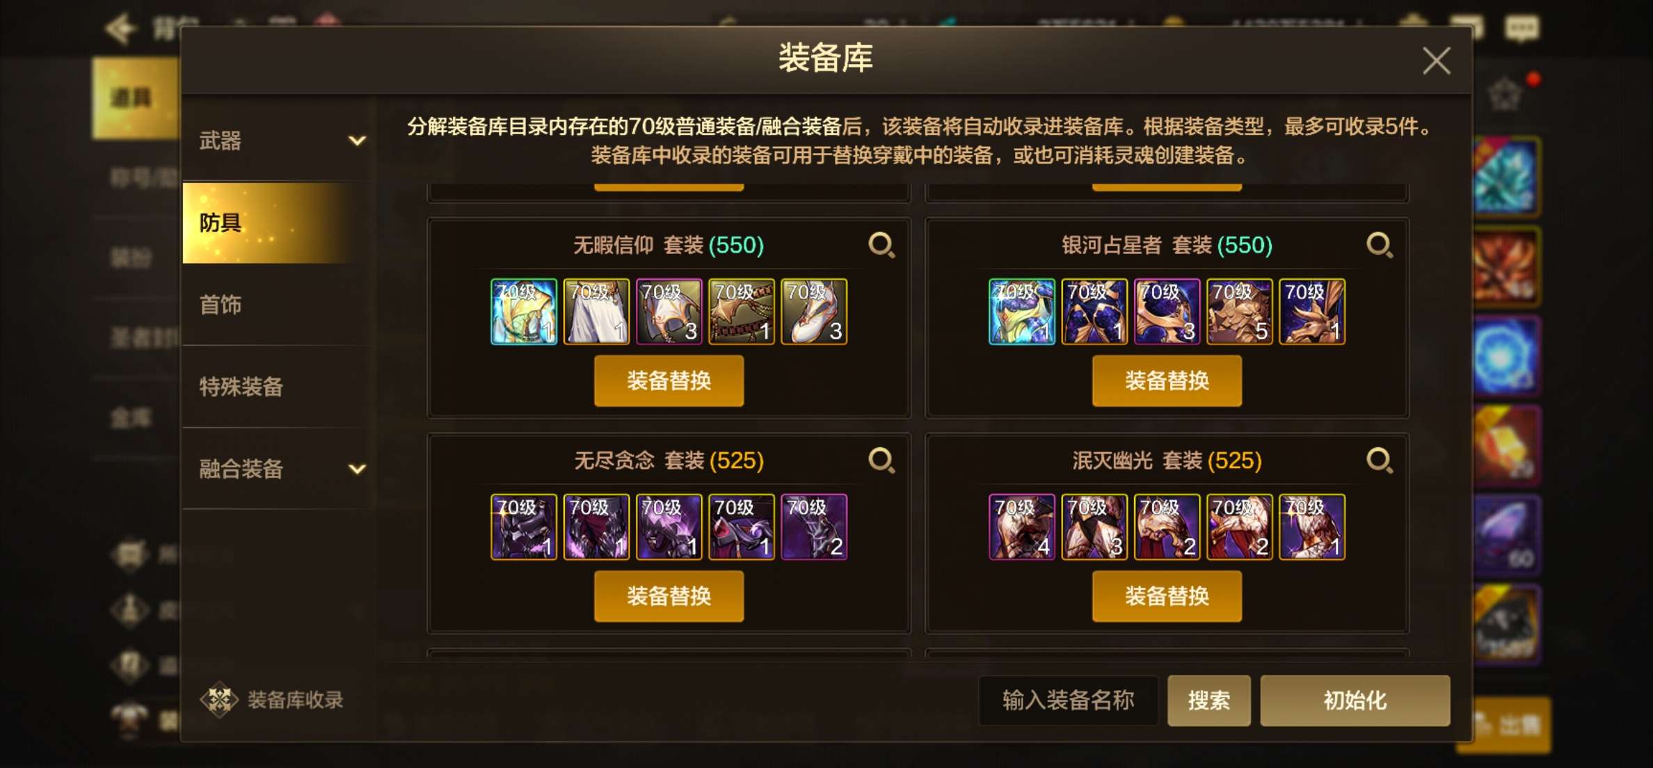Open magnifier for 无暇信仰 set details
The height and width of the screenshot is (768, 1653).
pyautogui.click(x=881, y=245)
